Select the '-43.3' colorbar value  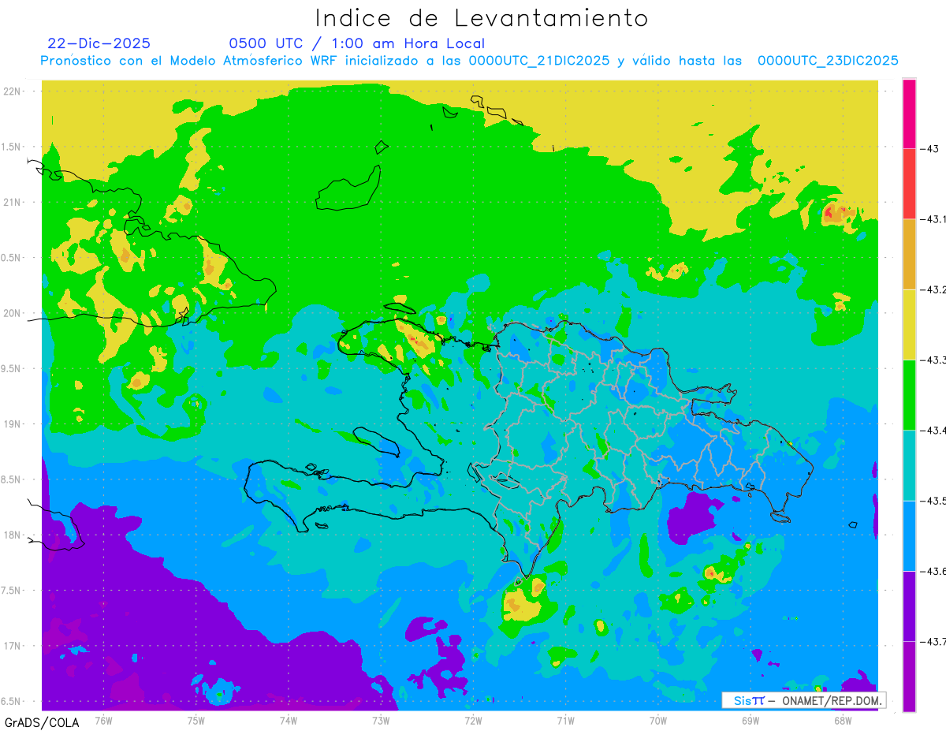coord(933,360)
